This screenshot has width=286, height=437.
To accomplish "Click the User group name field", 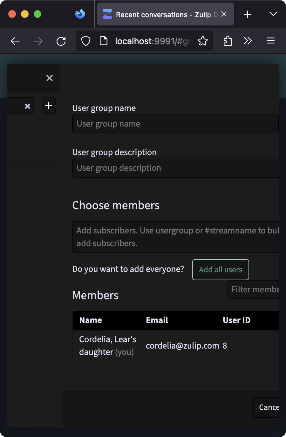I will tap(175, 124).
